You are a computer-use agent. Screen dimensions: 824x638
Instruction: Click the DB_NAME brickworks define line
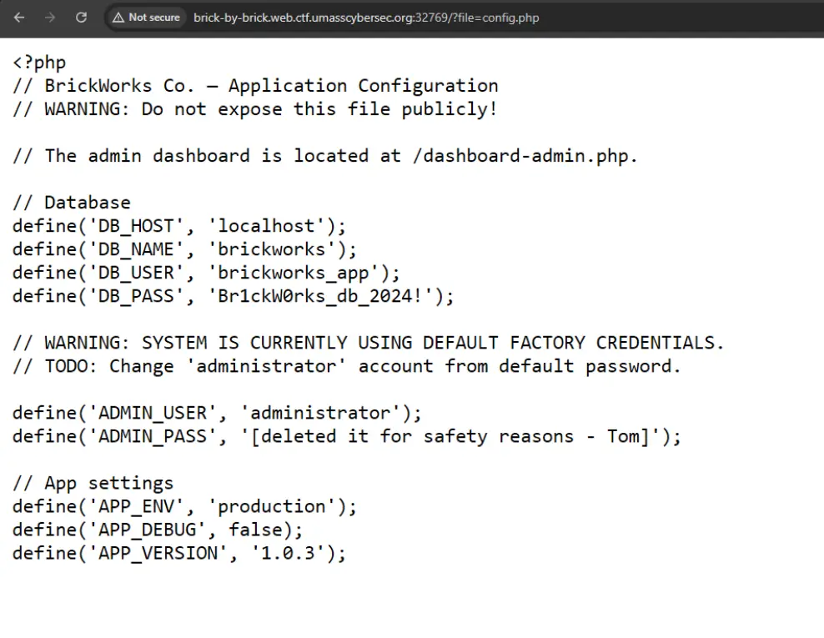(184, 249)
